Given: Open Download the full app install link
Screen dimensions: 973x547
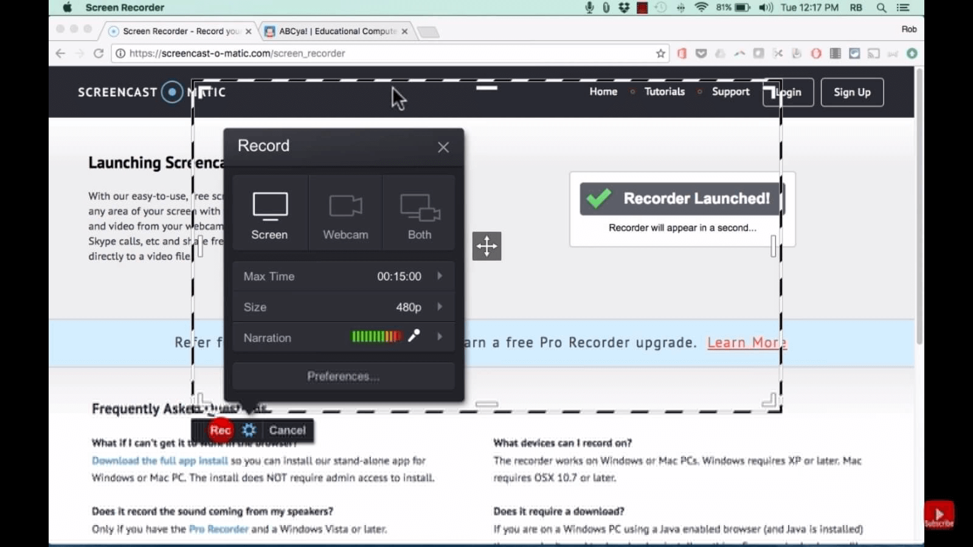Looking at the screenshot, I should coord(160,461).
